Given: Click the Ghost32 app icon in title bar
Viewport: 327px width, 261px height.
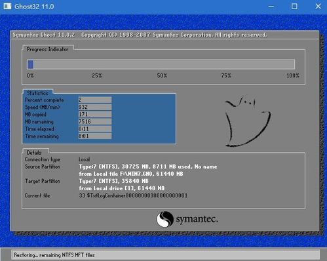Looking at the screenshot, I should coord(7,6).
